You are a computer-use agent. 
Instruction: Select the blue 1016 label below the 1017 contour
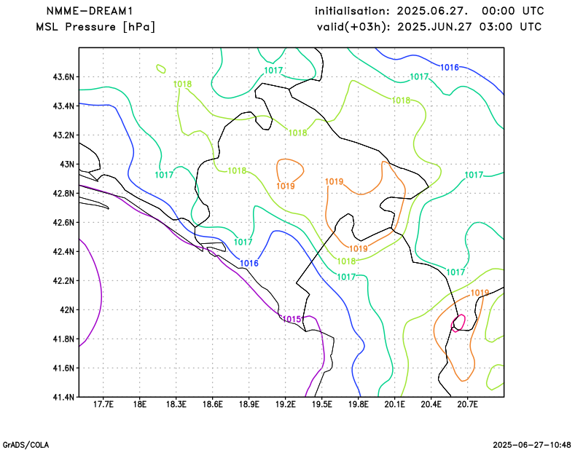click(x=249, y=264)
